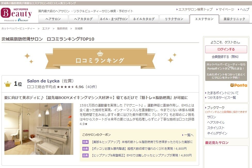Select ネイルデザイン under bookmarks

coord(217,133)
